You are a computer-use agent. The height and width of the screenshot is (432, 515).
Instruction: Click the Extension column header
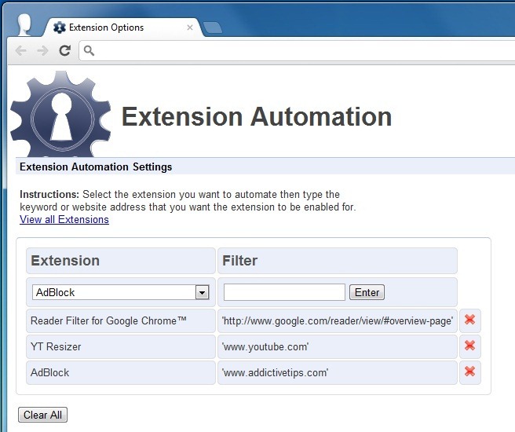coord(121,261)
